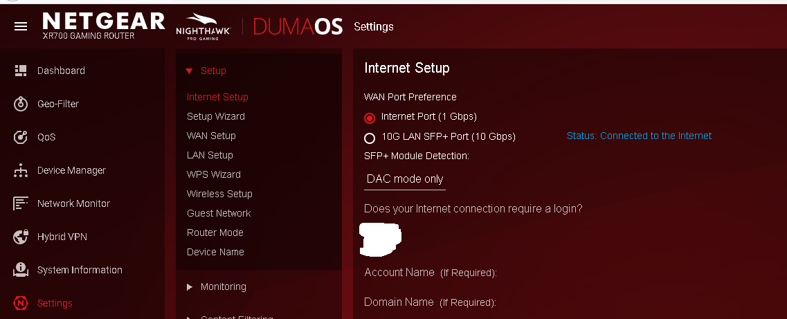Open Wireless Setup menu item
The image size is (787, 319).
coord(219,194)
